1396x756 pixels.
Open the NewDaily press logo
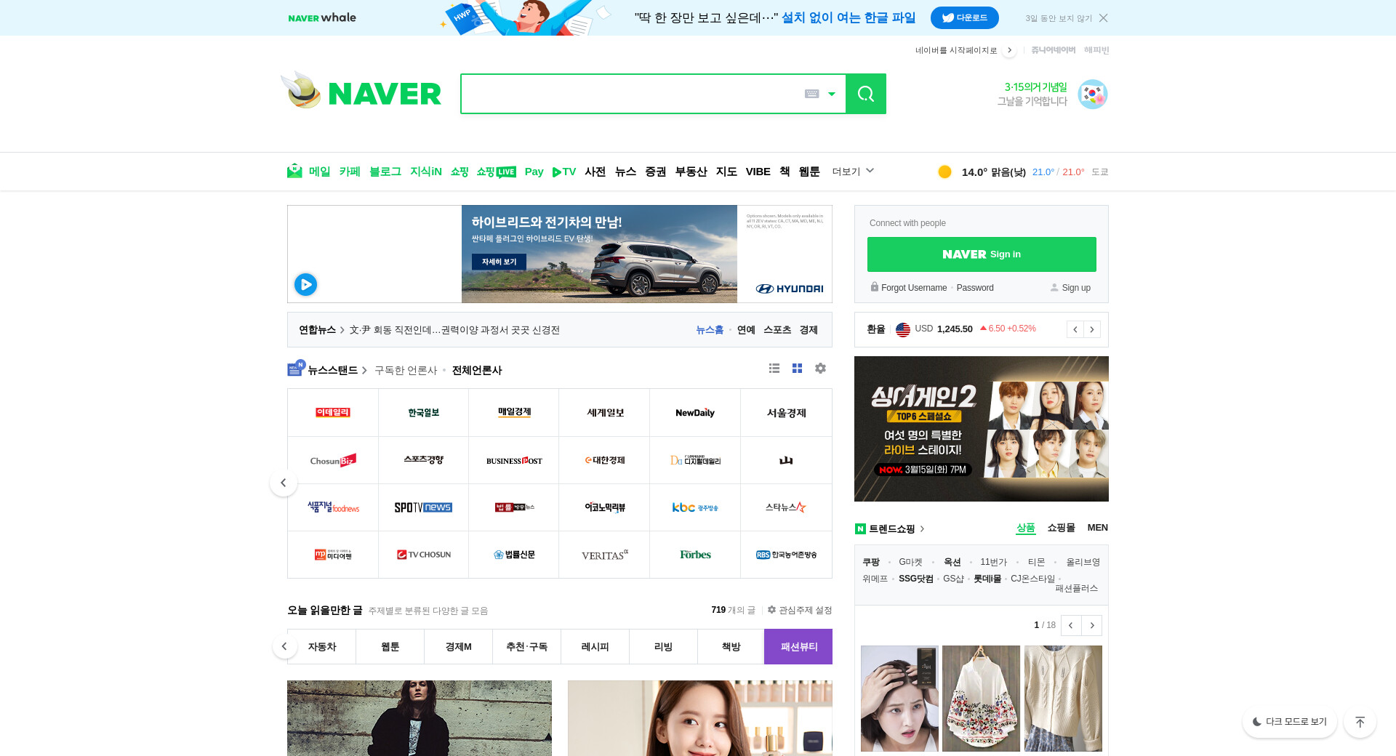click(695, 413)
